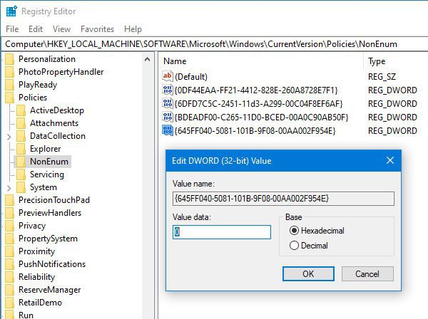The width and height of the screenshot is (428, 319).
Task: Select the PreviewHandlers folder icon
Action: (10, 213)
